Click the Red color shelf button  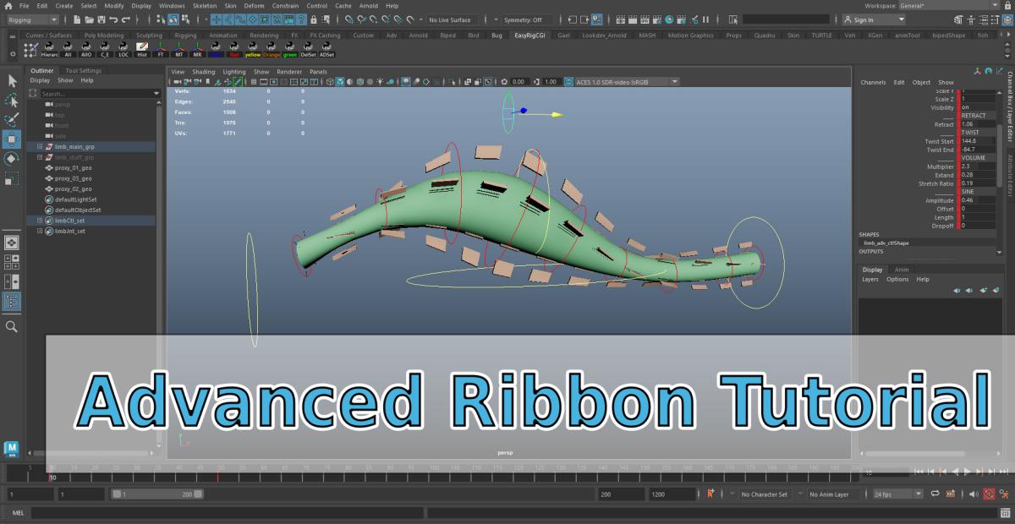click(x=234, y=50)
